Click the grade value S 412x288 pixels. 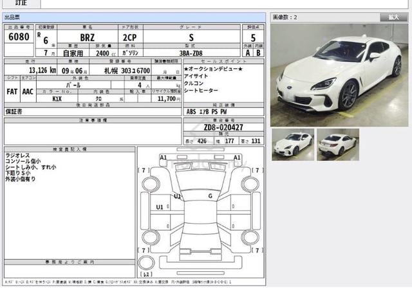pos(191,37)
